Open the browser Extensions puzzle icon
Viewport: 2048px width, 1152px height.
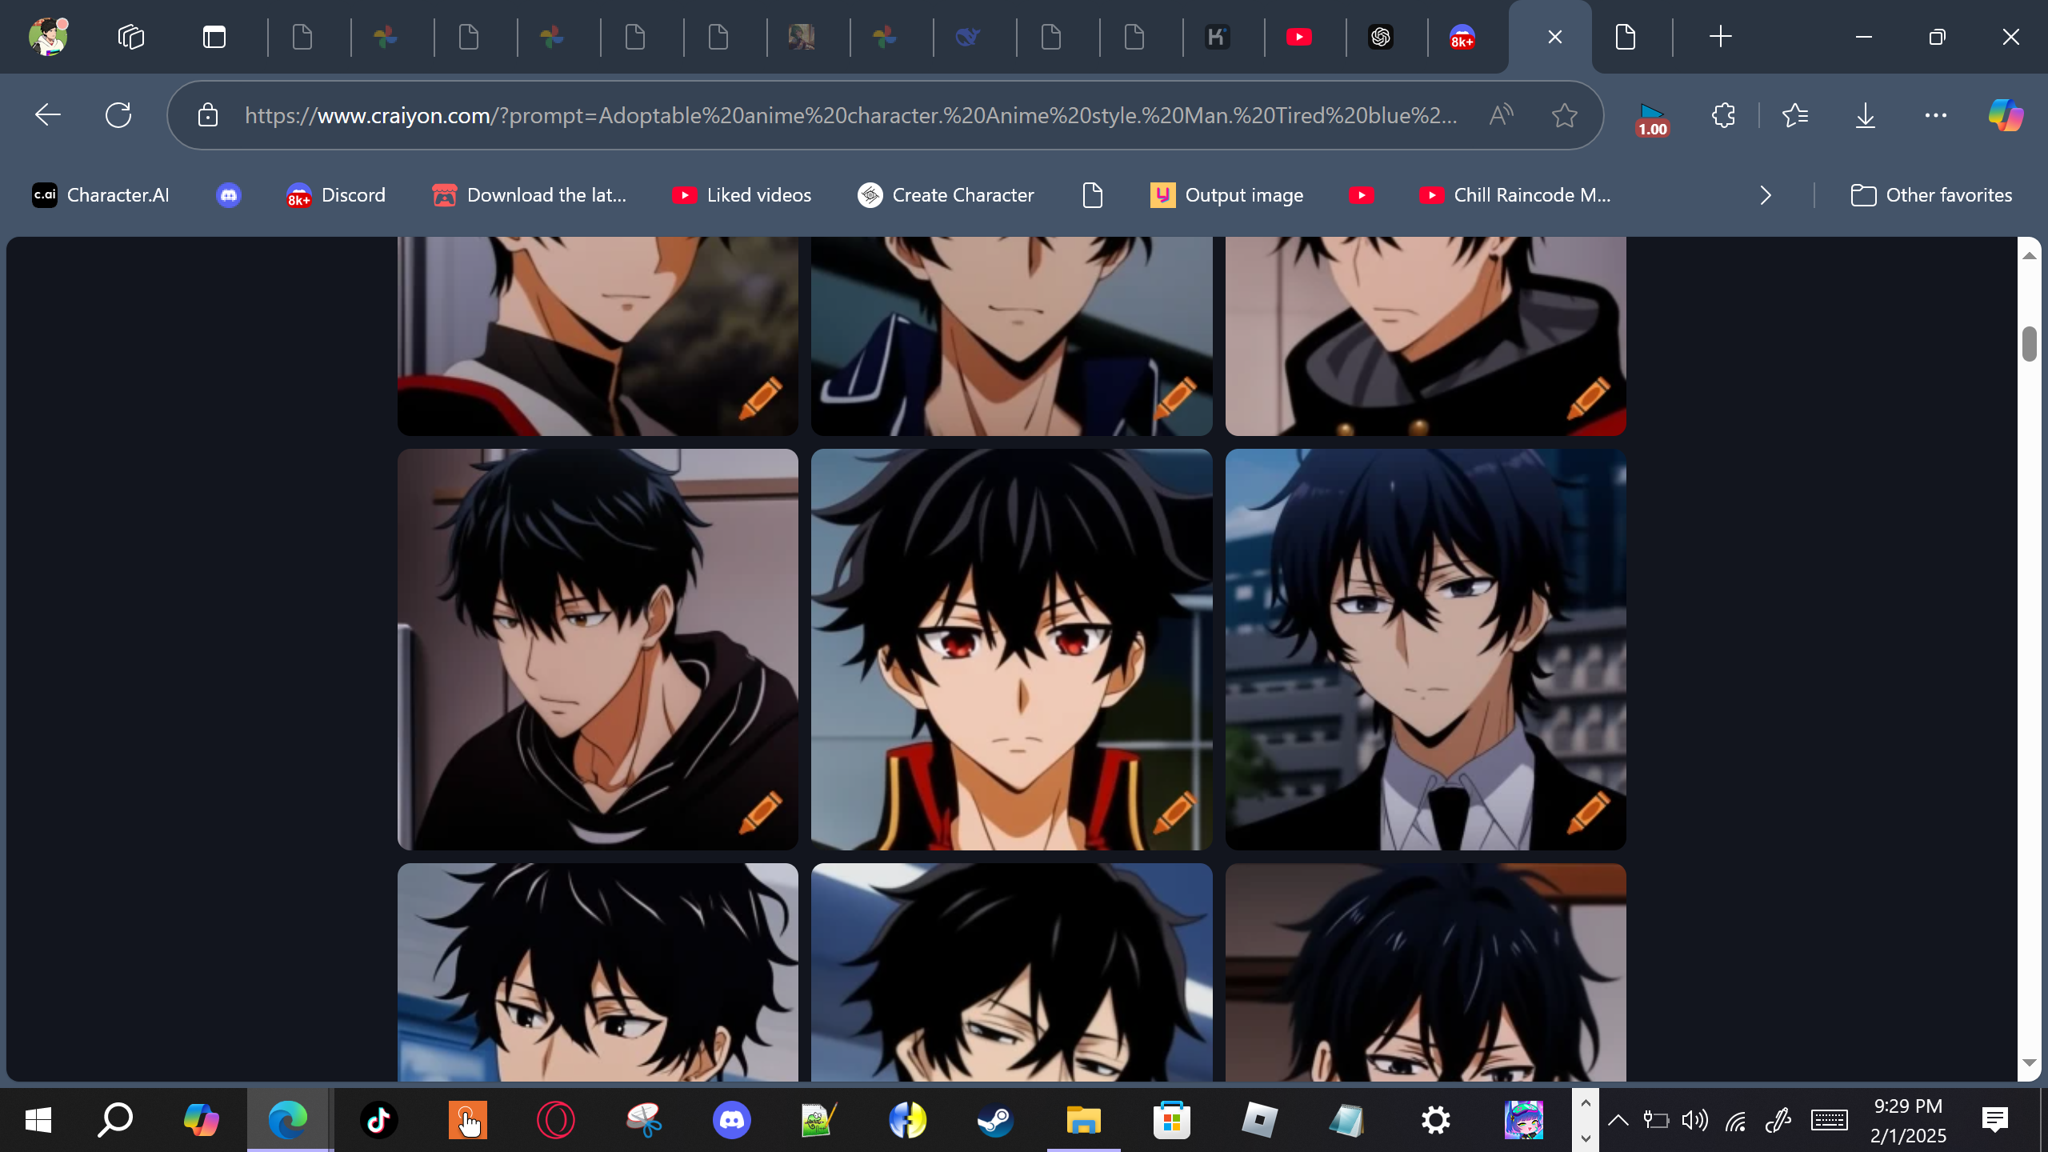coord(1723,116)
